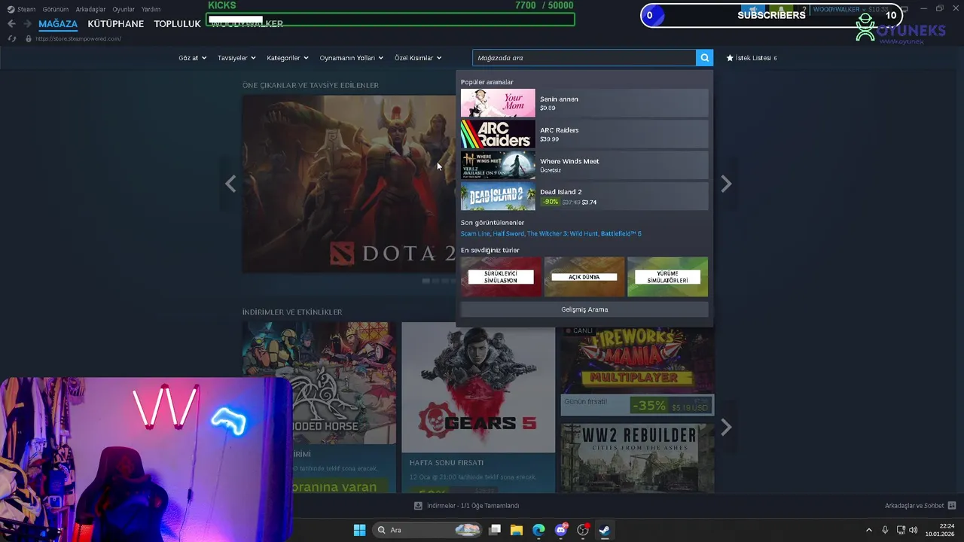964x542 pixels.
Task: Click the store URL address text
Action: click(78, 38)
